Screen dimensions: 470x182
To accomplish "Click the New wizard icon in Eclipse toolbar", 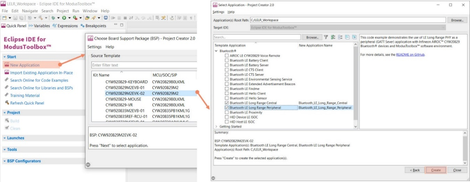I will (x=5, y=18).
